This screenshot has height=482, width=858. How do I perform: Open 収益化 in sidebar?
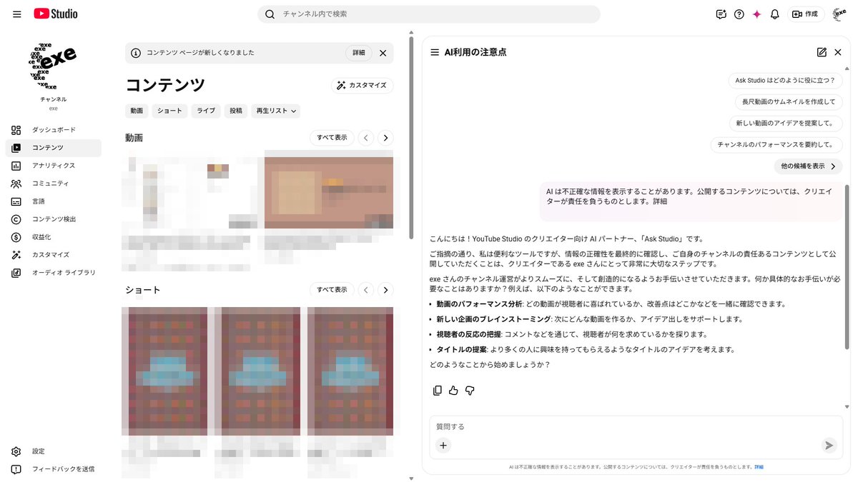click(54, 237)
